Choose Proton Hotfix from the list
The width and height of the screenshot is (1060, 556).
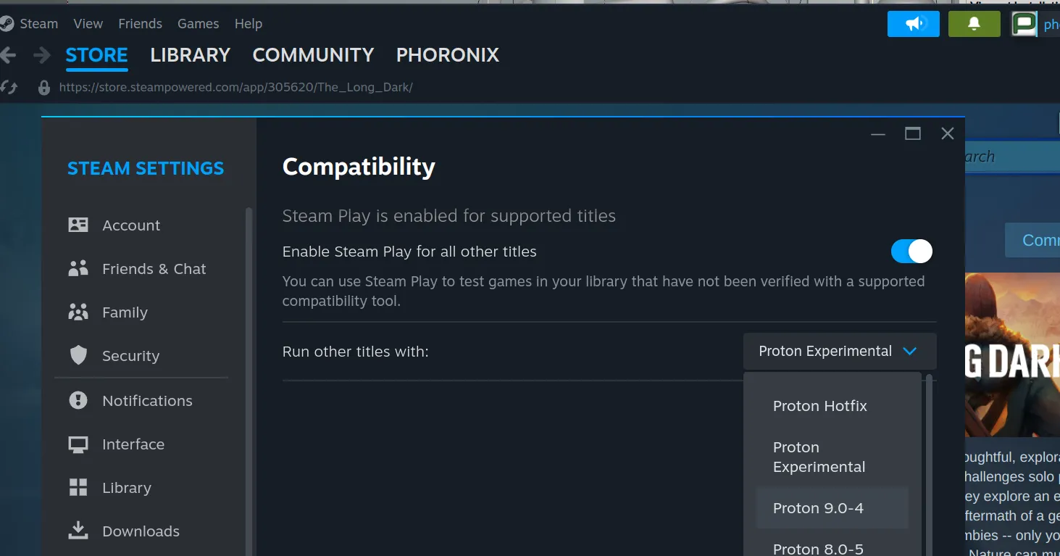pyautogui.click(x=819, y=406)
